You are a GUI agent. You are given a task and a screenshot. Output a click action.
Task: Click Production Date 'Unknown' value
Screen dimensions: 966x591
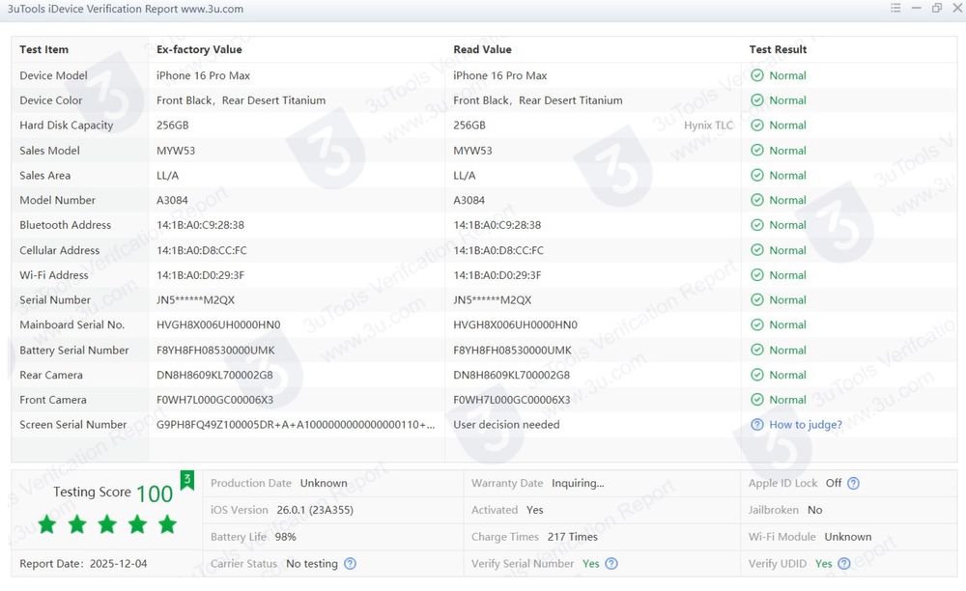324,483
